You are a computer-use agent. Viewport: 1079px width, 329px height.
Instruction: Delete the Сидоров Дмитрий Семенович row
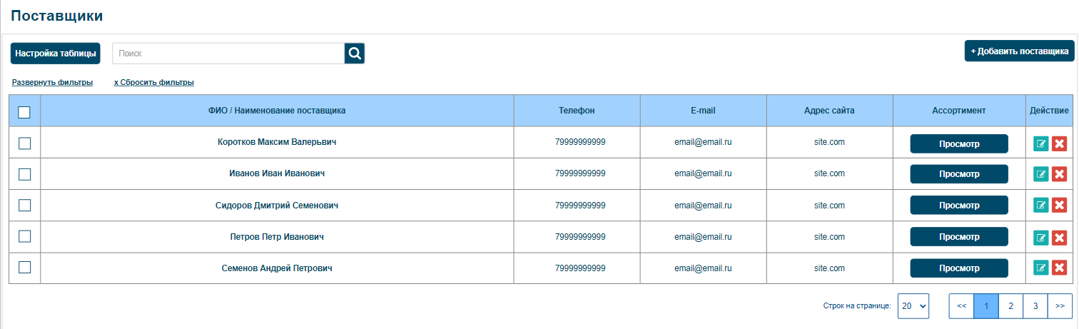click(1059, 206)
